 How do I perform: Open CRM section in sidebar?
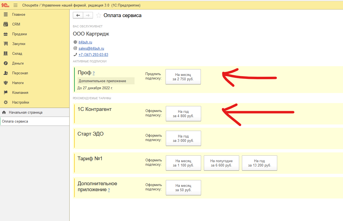tap(16, 24)
